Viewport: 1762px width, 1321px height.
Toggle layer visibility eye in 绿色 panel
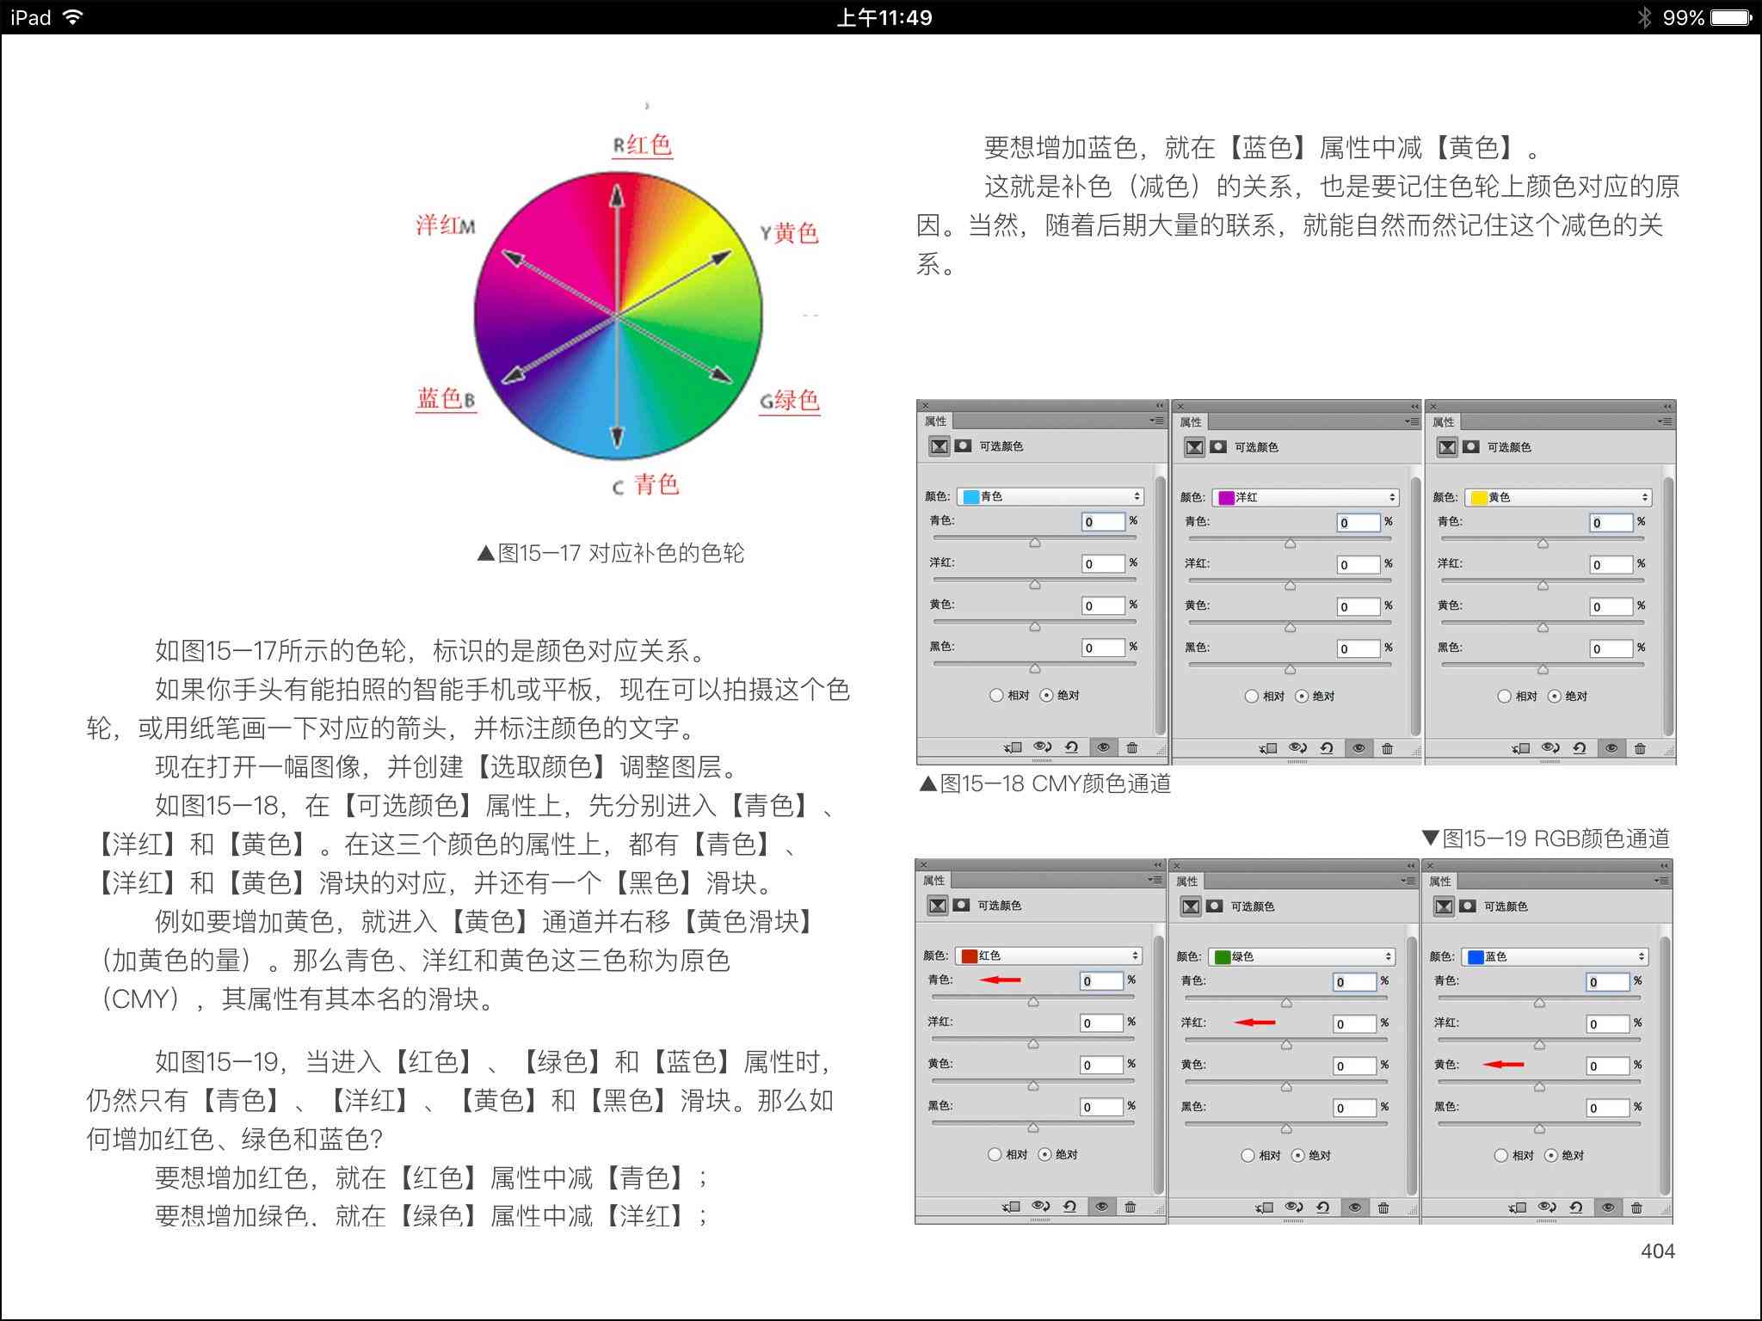pyautogui.click(x=1354, y=1207)
